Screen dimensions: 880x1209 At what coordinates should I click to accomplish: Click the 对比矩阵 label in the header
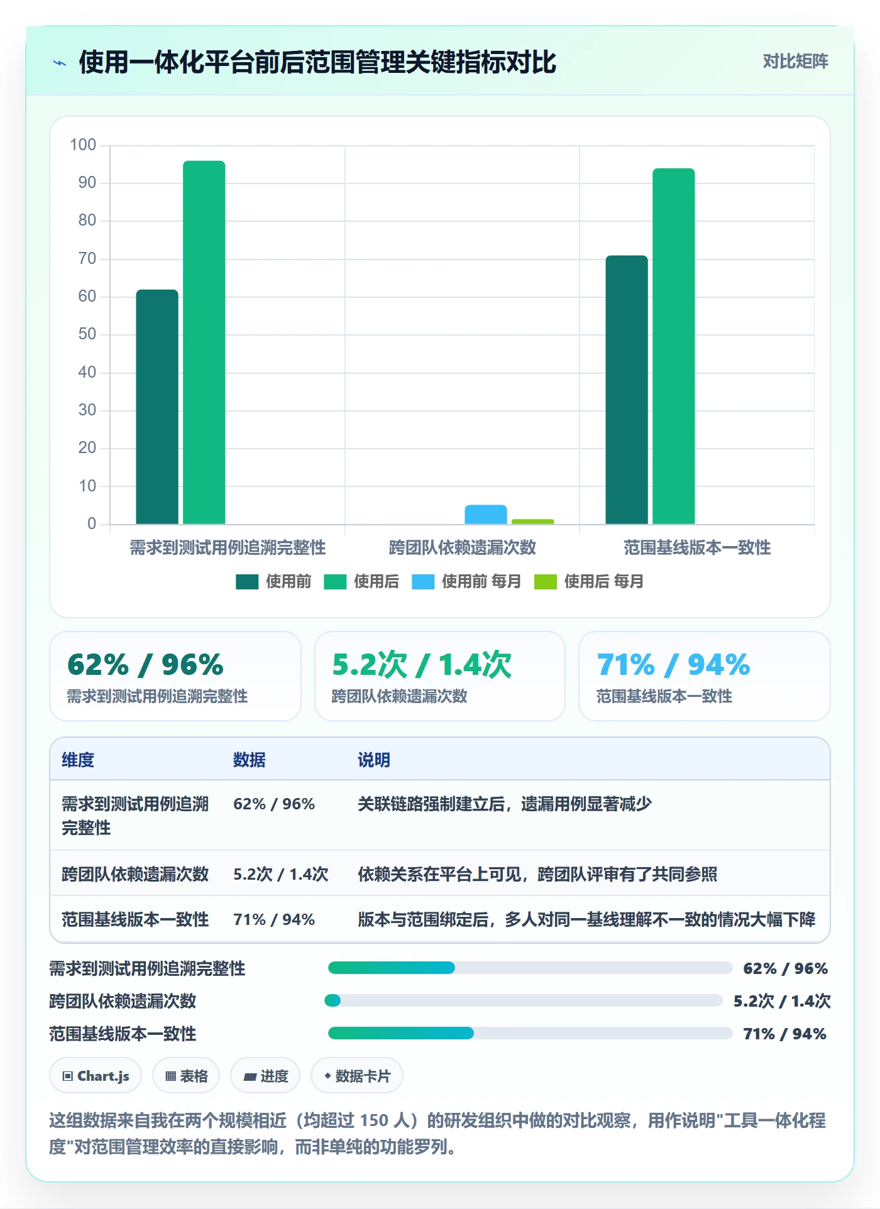[x=795, y=62]
